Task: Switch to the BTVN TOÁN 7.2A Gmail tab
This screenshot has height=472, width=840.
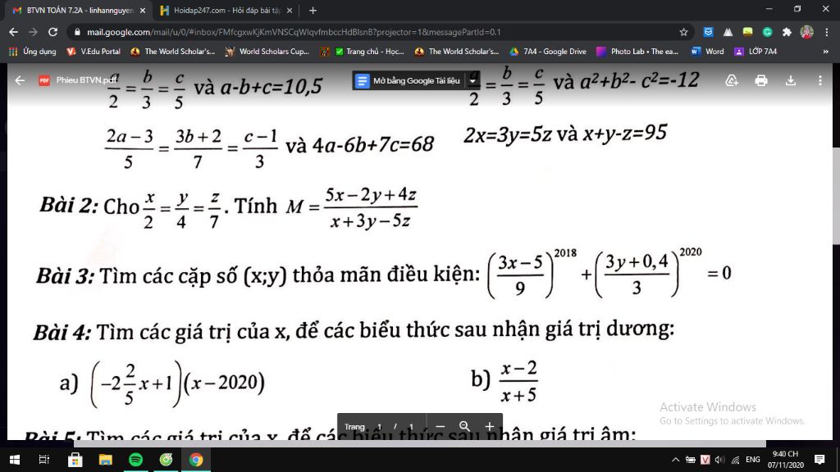Action: [80, 10]
